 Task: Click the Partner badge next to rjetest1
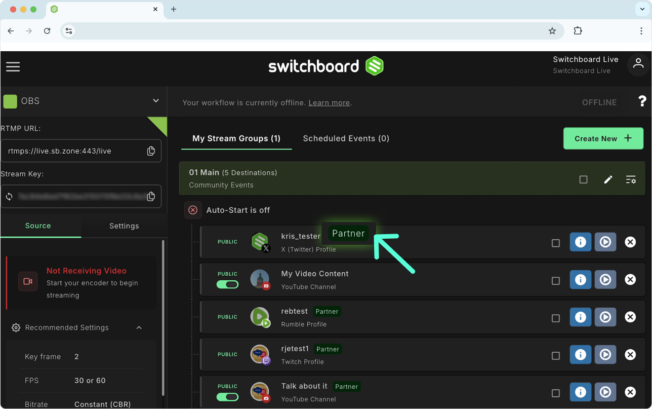(328, 349)
